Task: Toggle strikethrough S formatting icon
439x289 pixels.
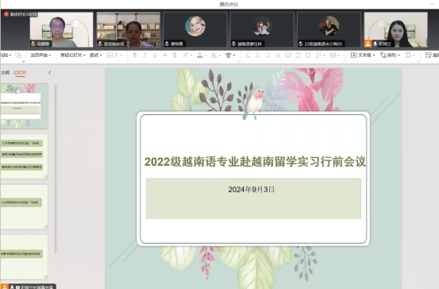Action: 175,55
